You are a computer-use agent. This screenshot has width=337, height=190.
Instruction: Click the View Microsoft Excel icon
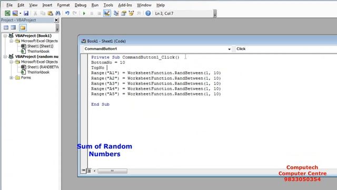point(7,13)
